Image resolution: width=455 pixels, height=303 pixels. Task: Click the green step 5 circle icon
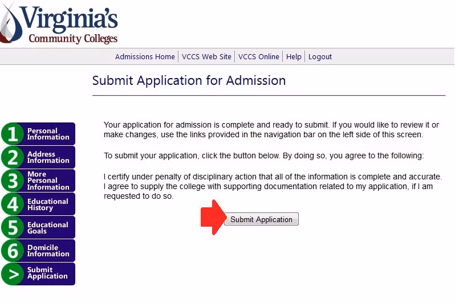(11, 228)
